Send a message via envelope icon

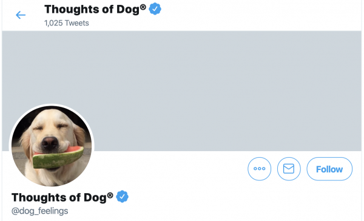pyautogui.click(x=289, y=169)
